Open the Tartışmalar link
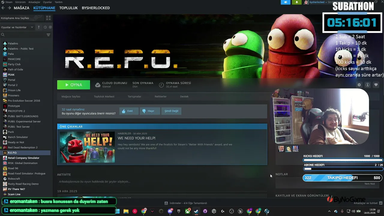 (134, 97)
